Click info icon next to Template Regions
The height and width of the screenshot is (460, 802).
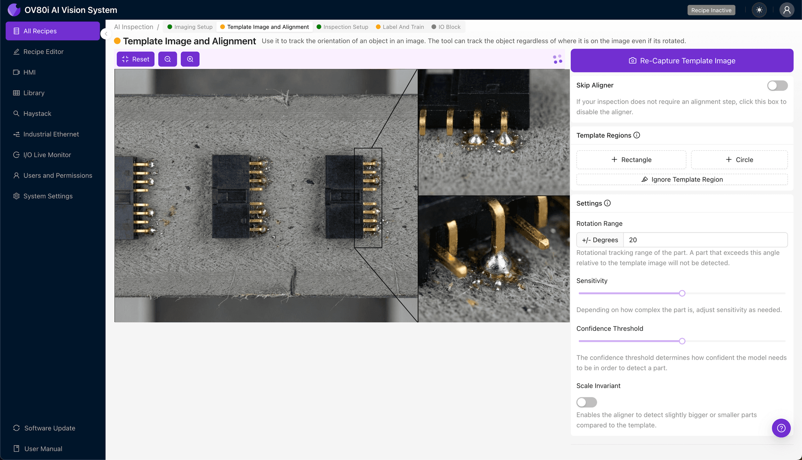[x=637, y=135]
